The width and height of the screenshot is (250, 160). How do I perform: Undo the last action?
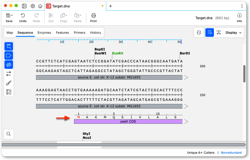coord(23,18)
